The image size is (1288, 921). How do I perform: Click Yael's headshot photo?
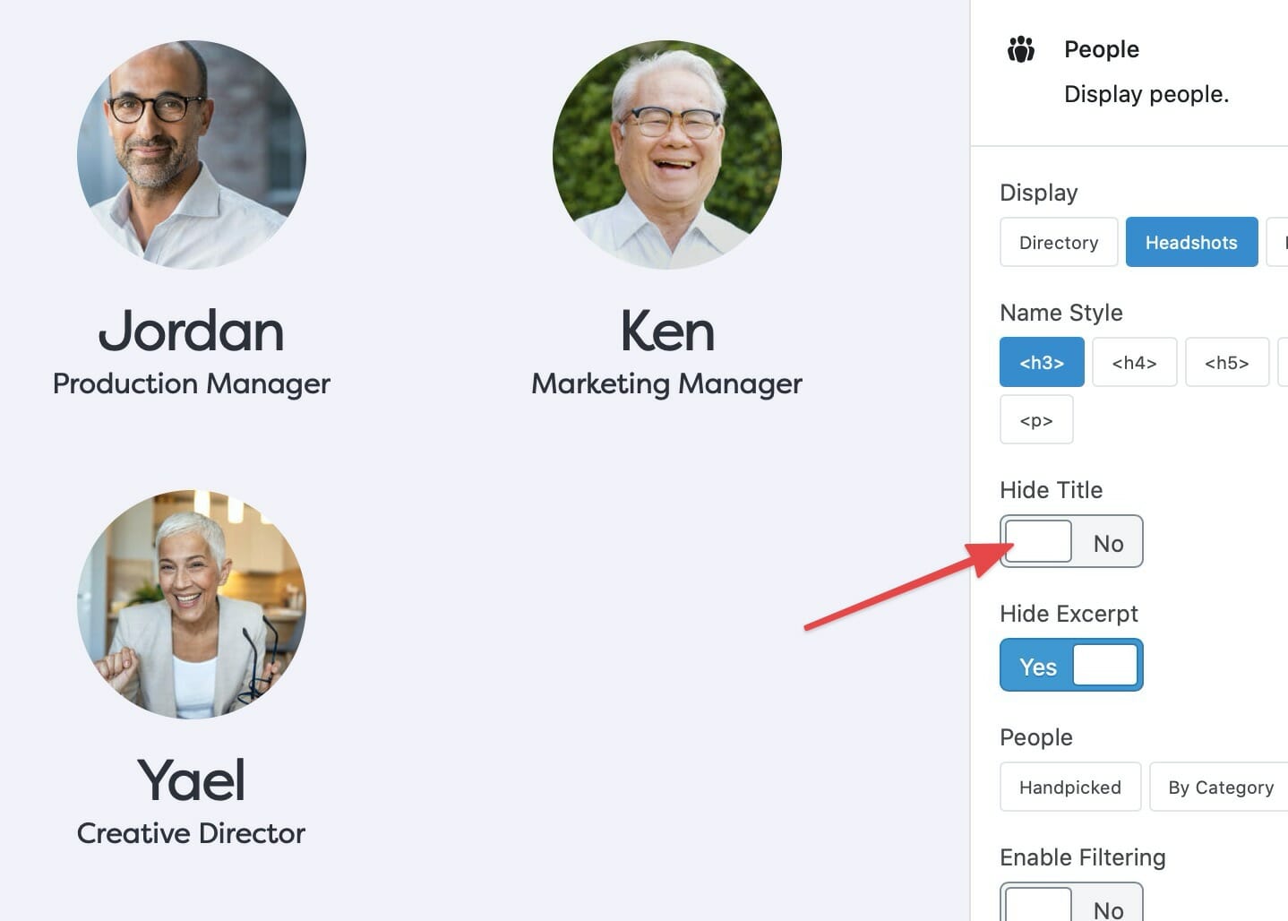(192, 604)
